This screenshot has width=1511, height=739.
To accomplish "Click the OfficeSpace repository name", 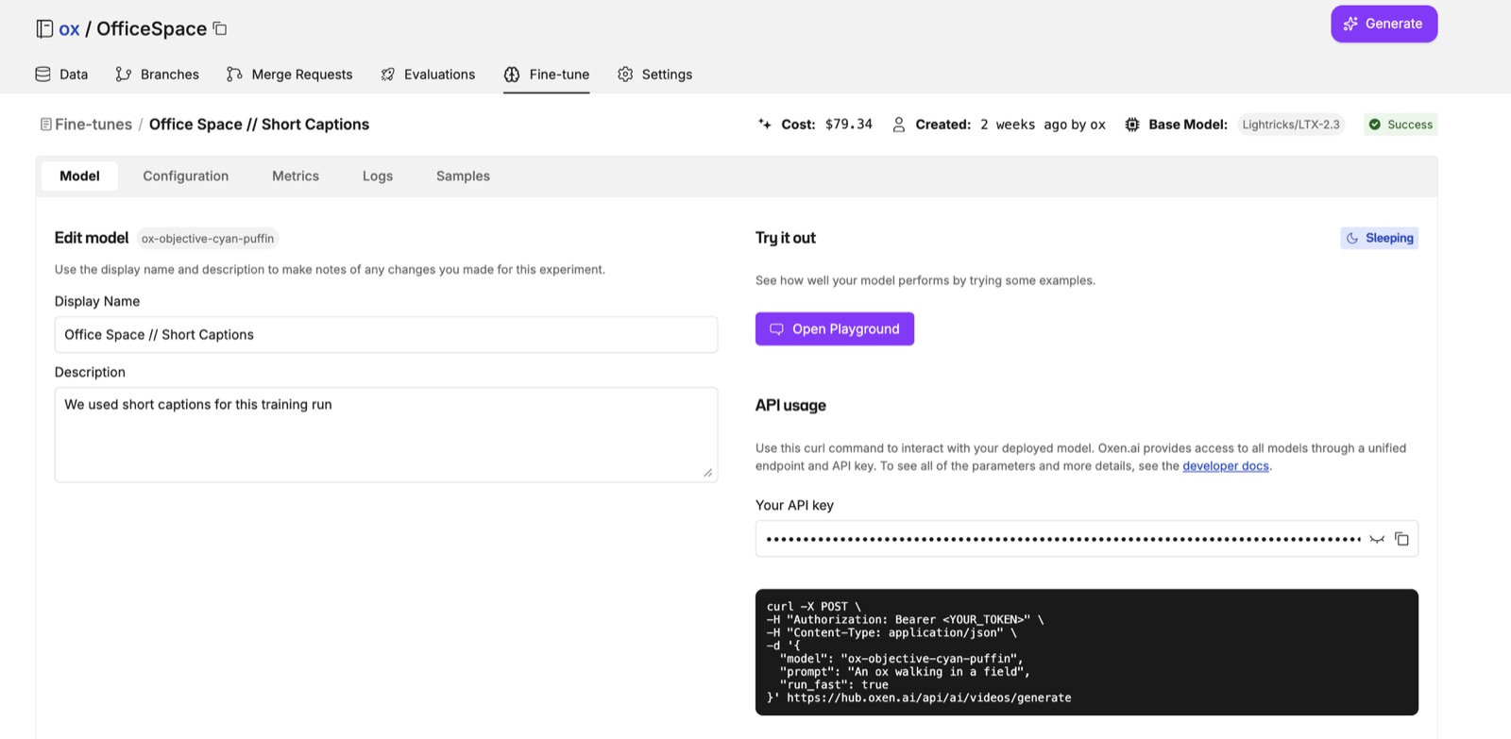I will tap(151, 28).
